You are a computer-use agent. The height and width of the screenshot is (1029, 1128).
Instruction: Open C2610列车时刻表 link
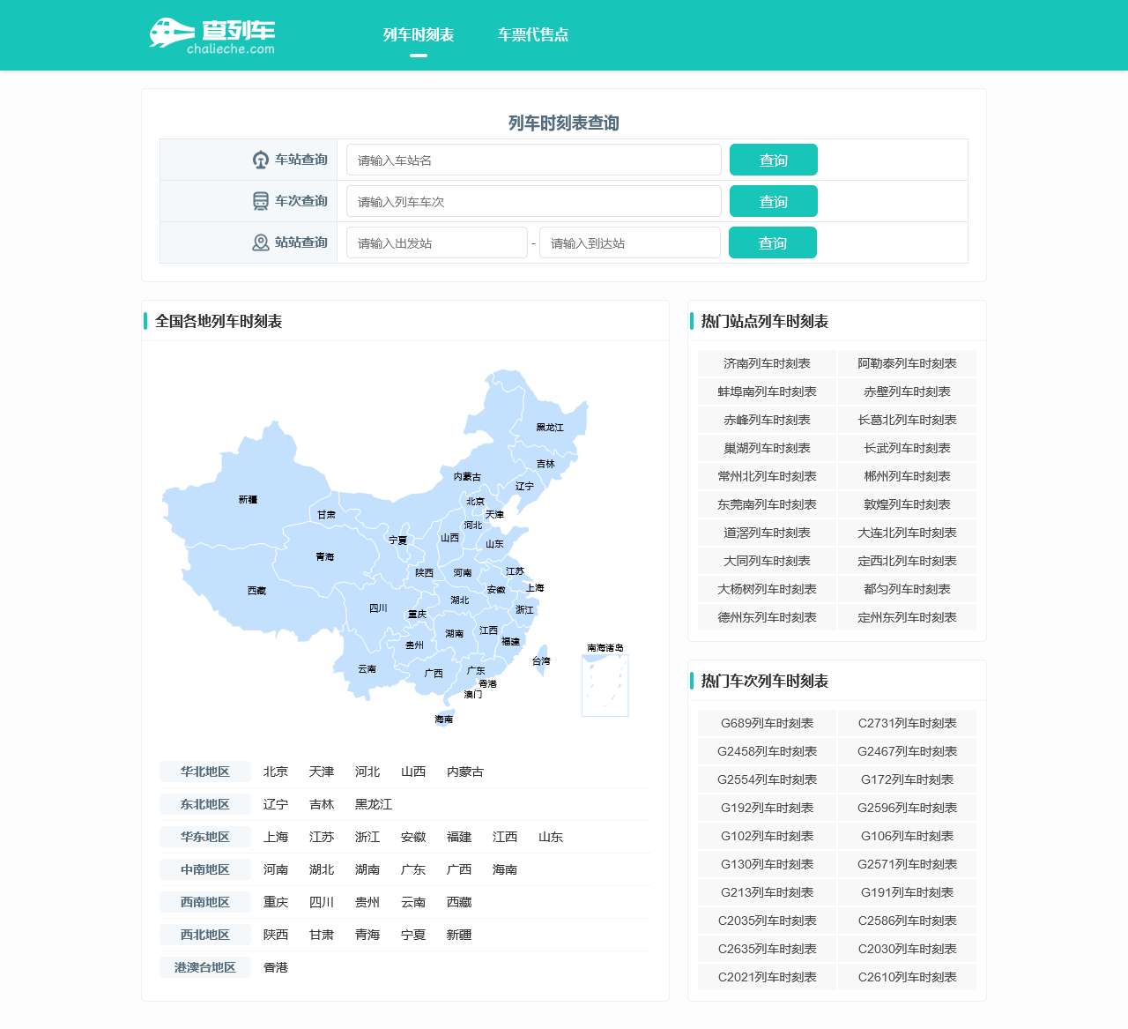pyautogui.click(x=907, y=977)
